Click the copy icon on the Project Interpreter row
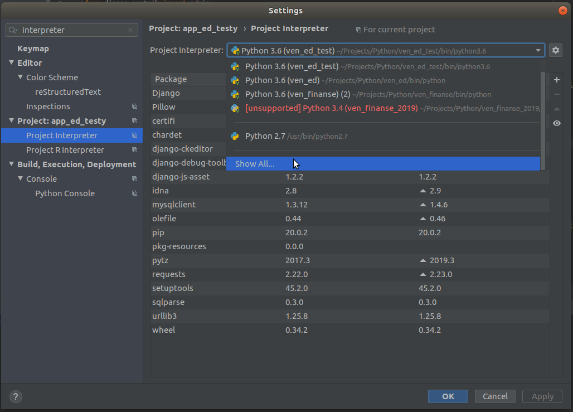The image size is (573, 412). pos(134,135)
